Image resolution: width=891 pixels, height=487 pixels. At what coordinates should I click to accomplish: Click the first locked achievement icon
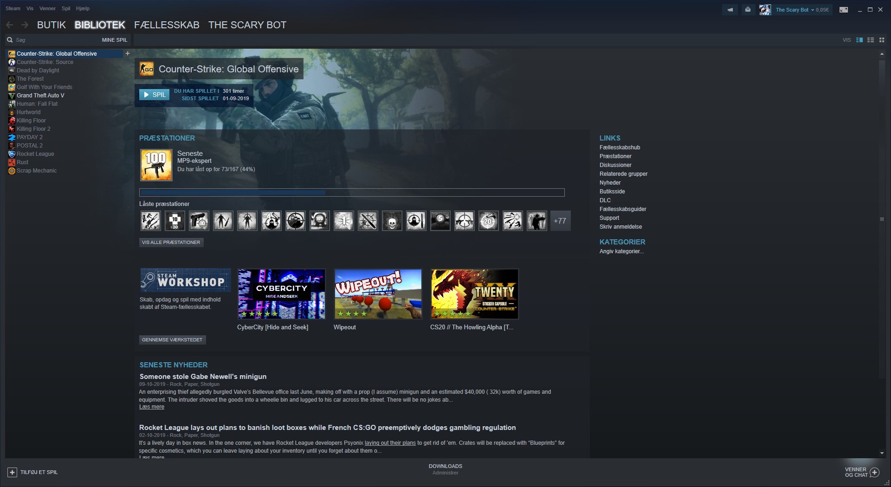[151, 221]
